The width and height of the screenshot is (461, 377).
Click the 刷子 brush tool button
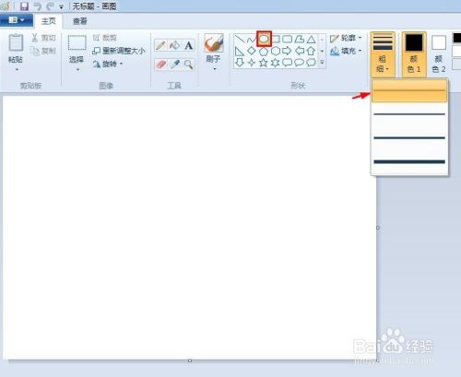[214, 49]
